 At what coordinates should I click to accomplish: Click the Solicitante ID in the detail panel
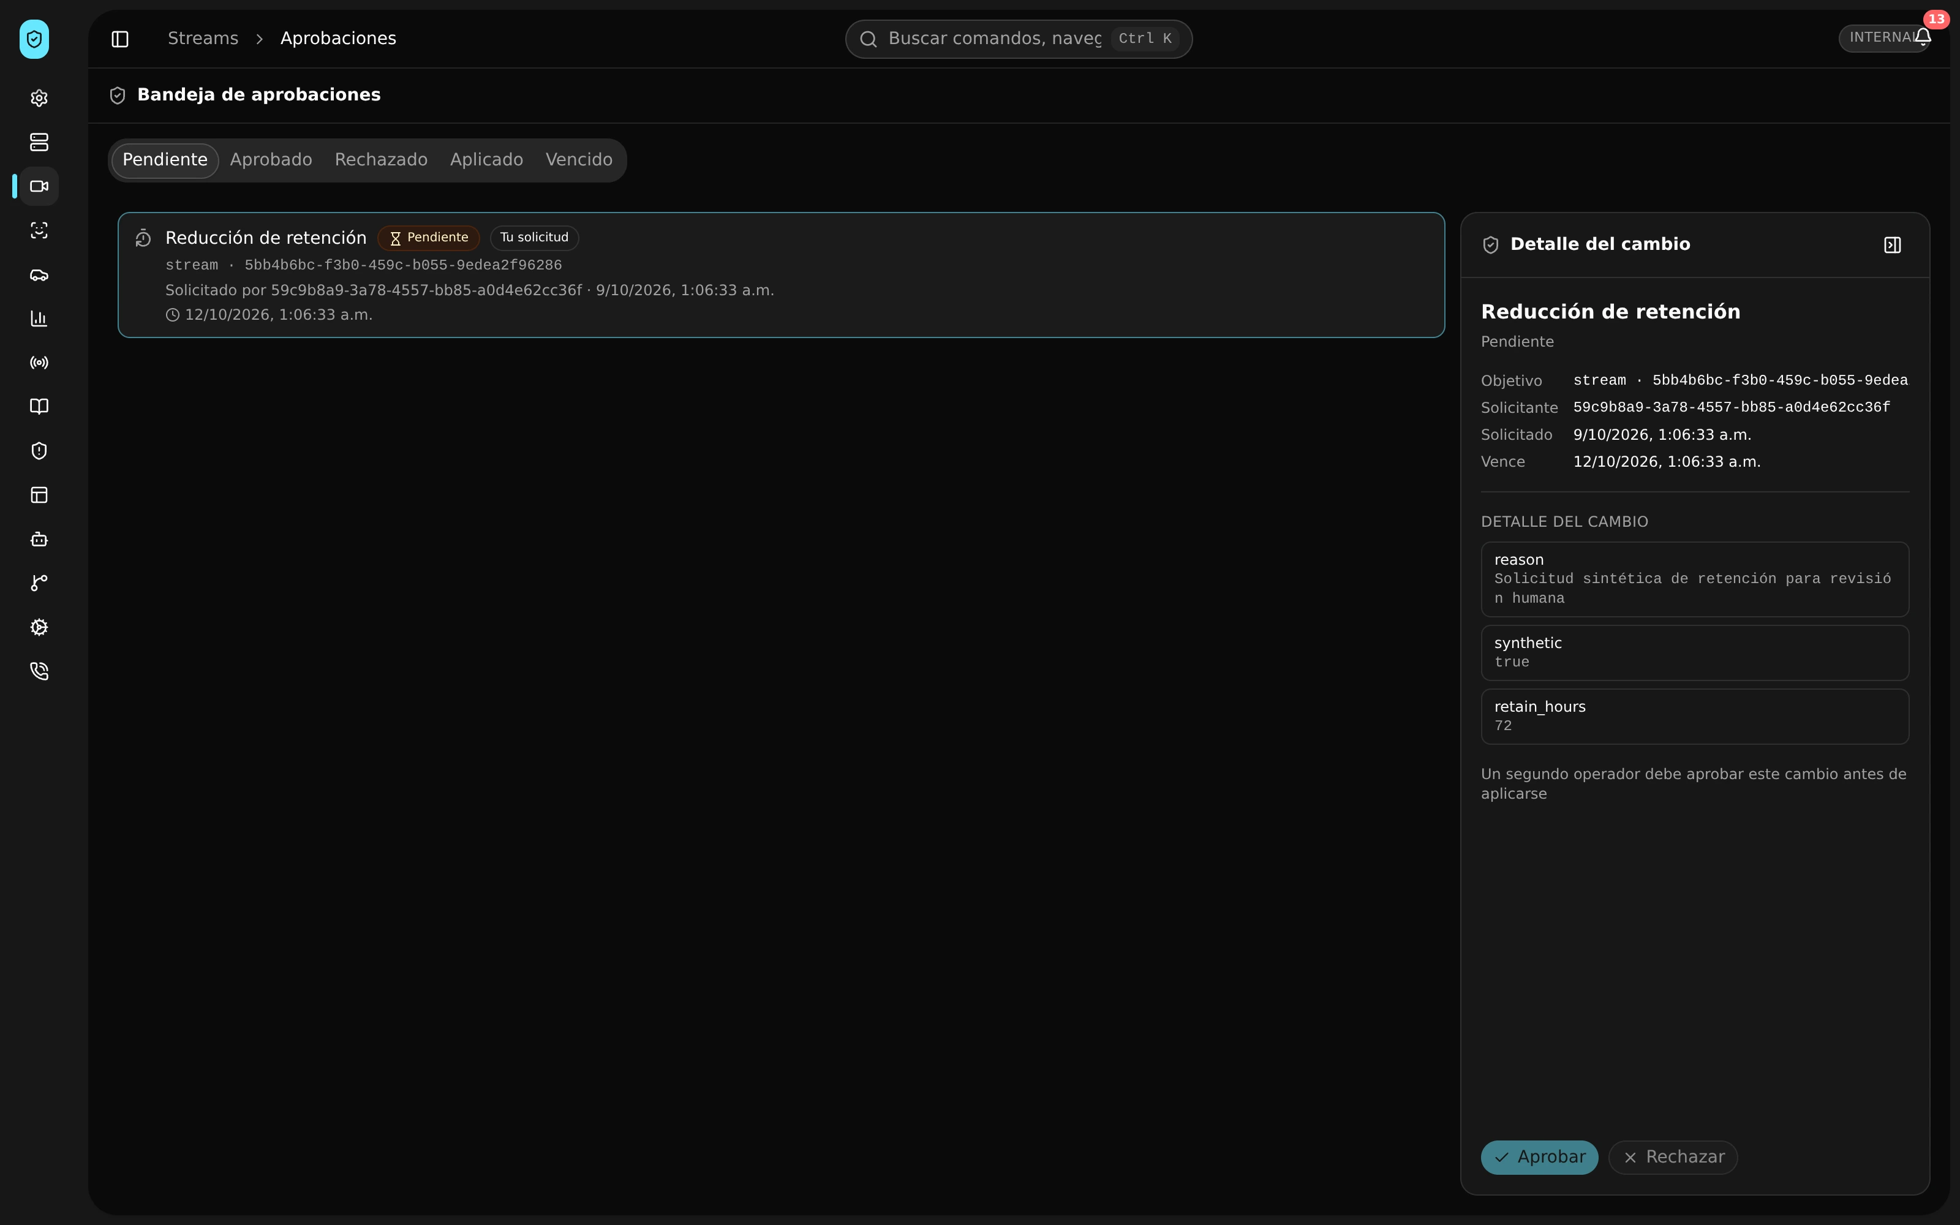[1732, 407]
